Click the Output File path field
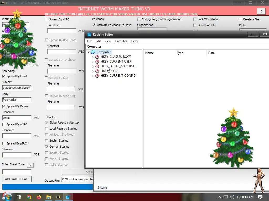 77,179
